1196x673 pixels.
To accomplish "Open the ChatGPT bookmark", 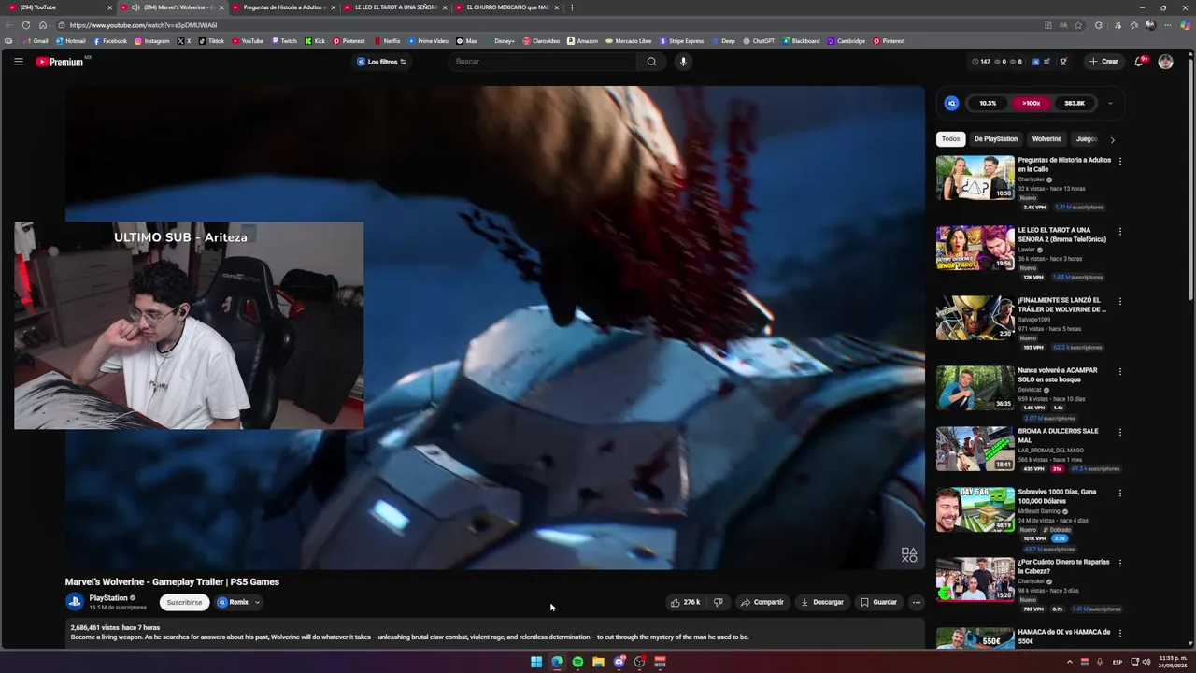I will click(x=759, y=41).
